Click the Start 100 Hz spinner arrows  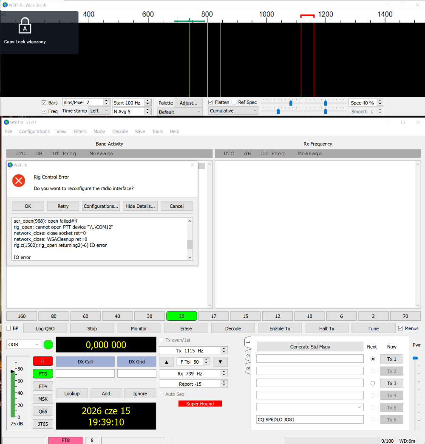pyautogui.click(x=147, y=102)
